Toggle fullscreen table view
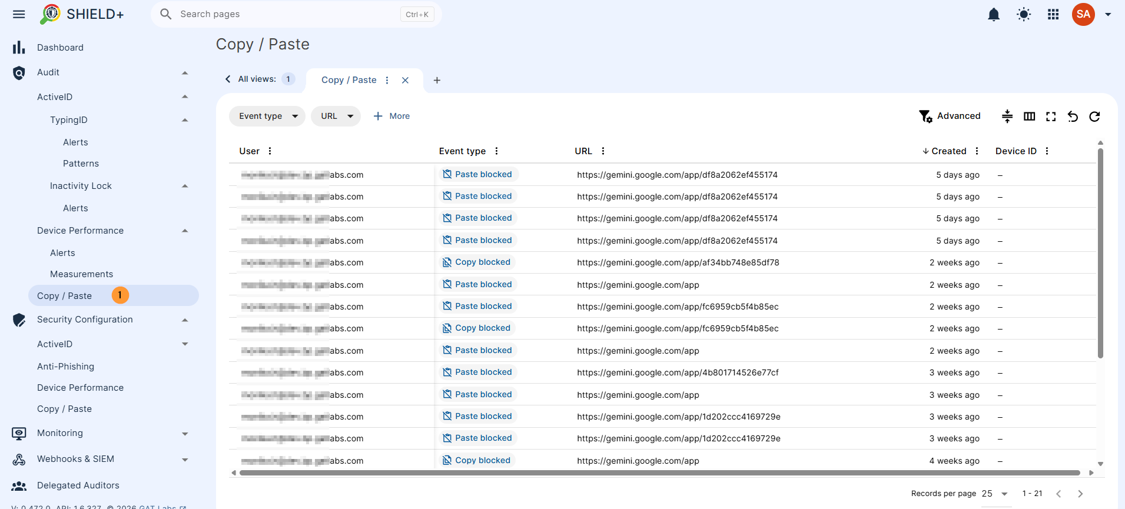 point(1051,117)
